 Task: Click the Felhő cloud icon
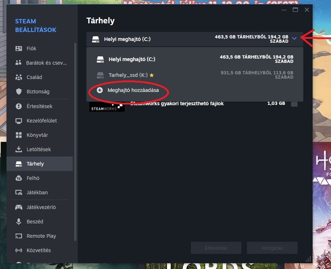coord(19,178)
